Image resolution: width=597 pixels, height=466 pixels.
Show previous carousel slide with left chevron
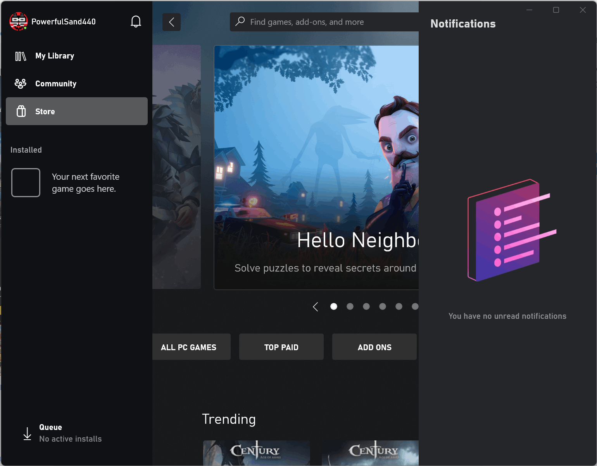tap(316, 307)
